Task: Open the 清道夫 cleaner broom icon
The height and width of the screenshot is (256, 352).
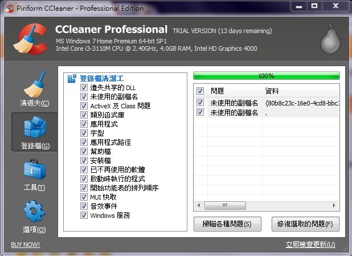Action: [35, 84]
